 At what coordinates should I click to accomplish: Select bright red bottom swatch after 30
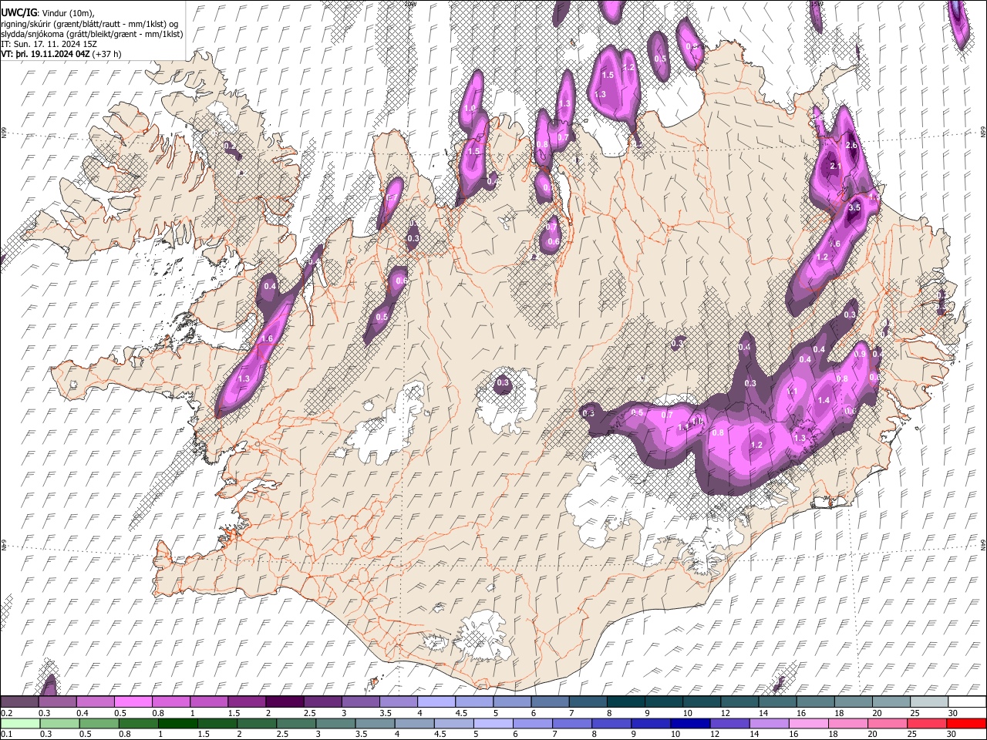click(967, 722)
